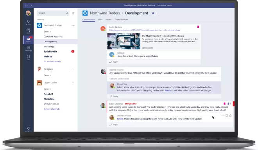The image size is (258, 150).
Task: Switch to the Team Services tab
Action: click(x=121, y=20)
